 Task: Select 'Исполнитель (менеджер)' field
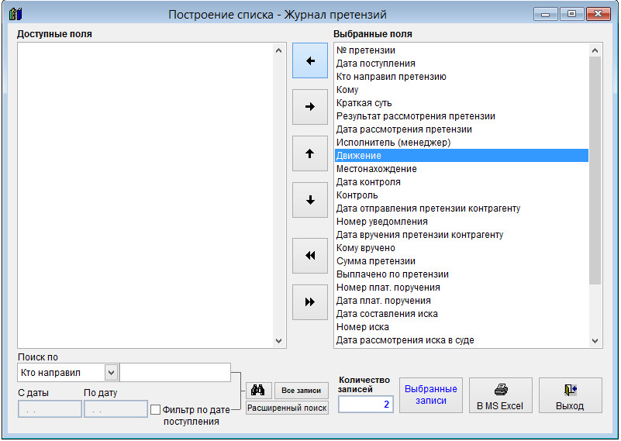pyautogui.click(x=461, y=142)
